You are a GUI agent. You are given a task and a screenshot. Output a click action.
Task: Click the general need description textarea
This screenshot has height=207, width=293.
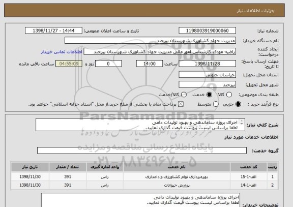click(140, 125)
